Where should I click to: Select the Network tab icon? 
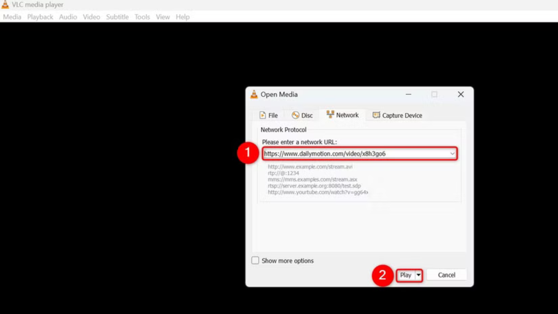[330, 115]
